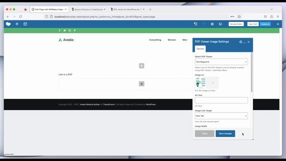Open the extensions icon in the browser toolbar
Viewport: 286px width, 161px height.
(x=272, y=17)
